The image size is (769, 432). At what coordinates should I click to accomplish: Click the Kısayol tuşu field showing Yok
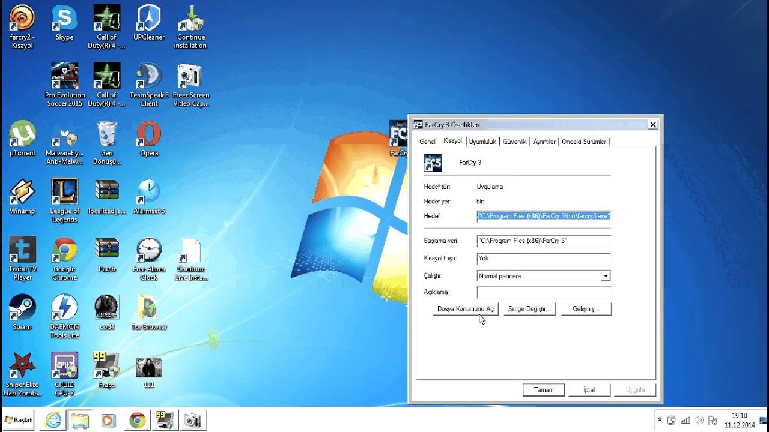tap(544, 259)
